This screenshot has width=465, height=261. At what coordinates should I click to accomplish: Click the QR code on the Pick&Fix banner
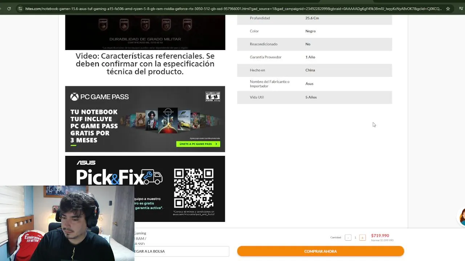pyautogui.click(x=194, y=188)
